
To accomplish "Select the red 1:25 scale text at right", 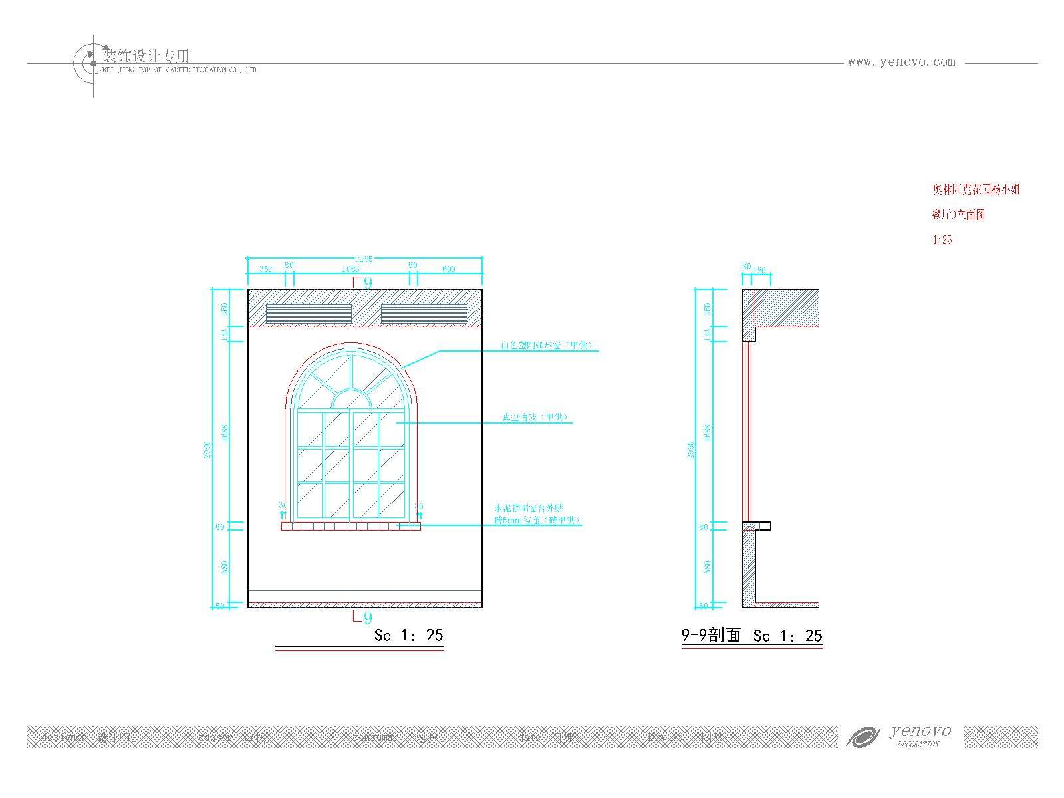I will [x=942, y=240].
